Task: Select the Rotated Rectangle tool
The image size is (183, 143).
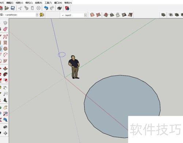Action: [x=5, y=42]
